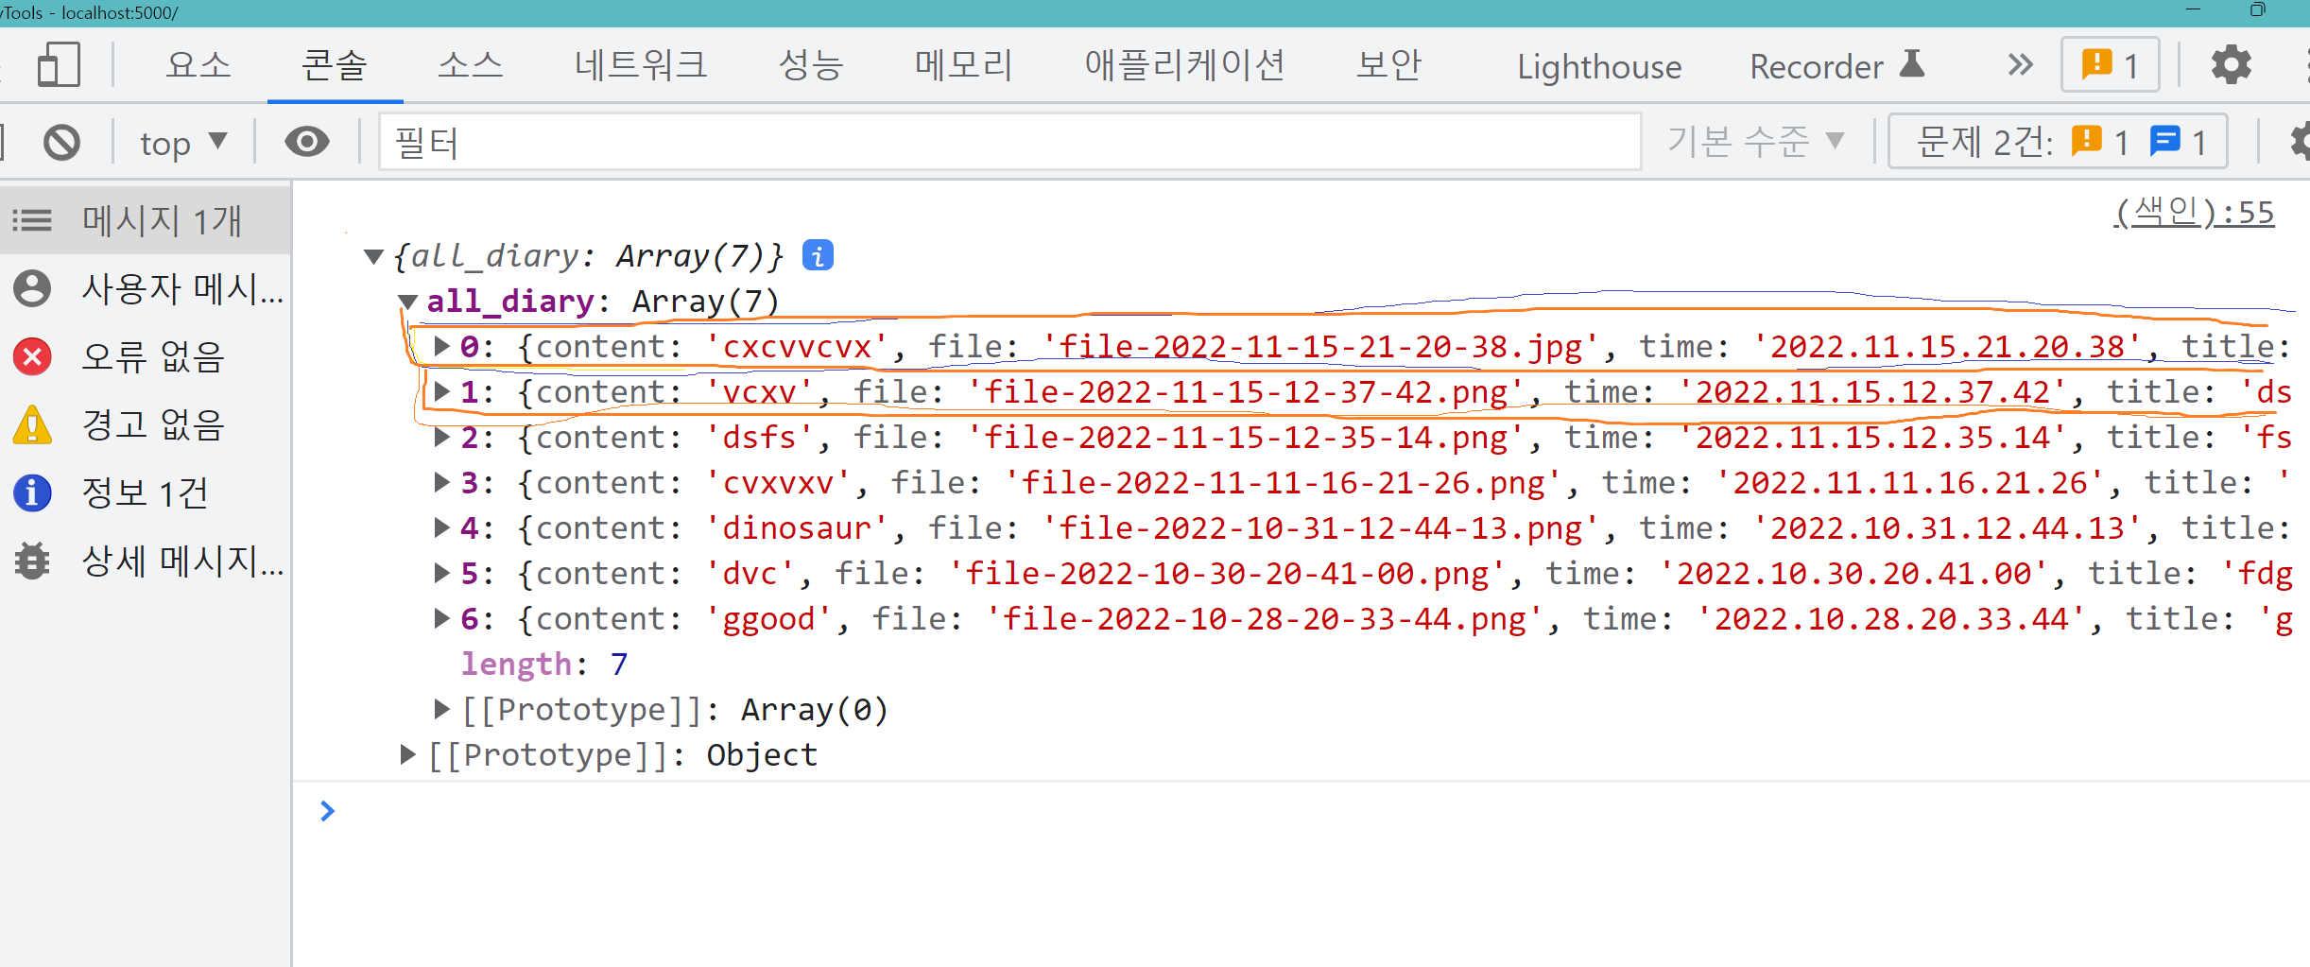Image resolution: width=2310 pixels, height=967 pixels.
Task: Click the '문제 2건' issues button
Action: tap(2058, 142)
